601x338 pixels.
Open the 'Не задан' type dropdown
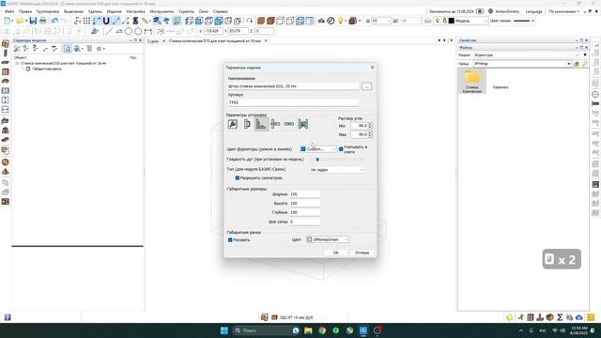[x=336, y=169]
